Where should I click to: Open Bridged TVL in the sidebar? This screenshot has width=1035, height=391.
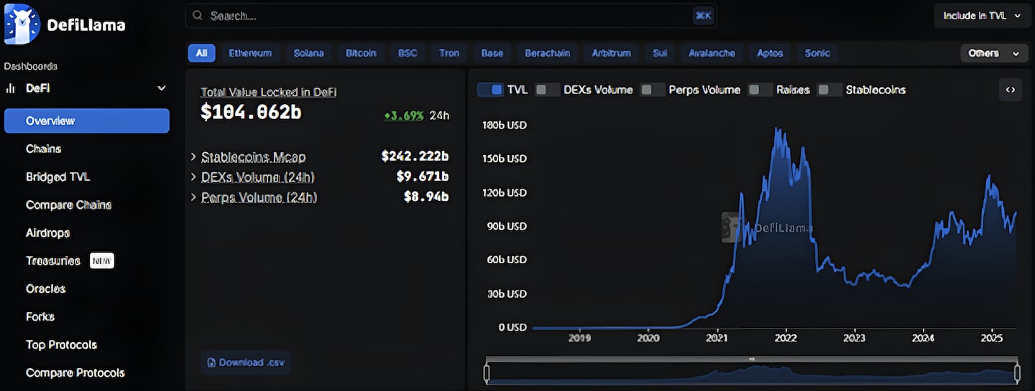tap(57, 176)
